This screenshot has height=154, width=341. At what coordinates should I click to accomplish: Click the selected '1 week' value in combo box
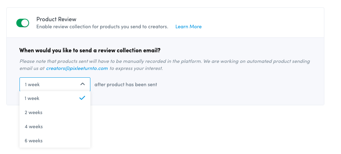[33, 84]
